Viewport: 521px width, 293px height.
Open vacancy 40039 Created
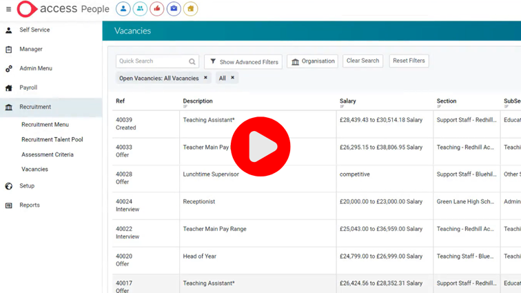pos(126,123)
